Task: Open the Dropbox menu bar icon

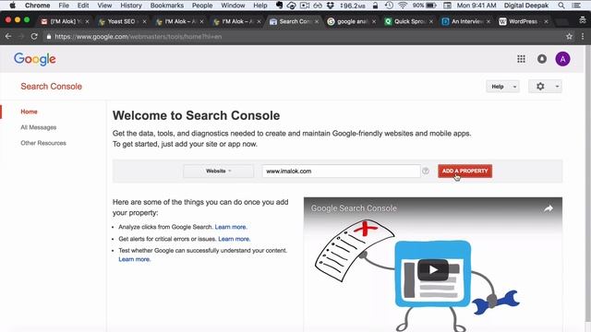Action: pos(331,6)
